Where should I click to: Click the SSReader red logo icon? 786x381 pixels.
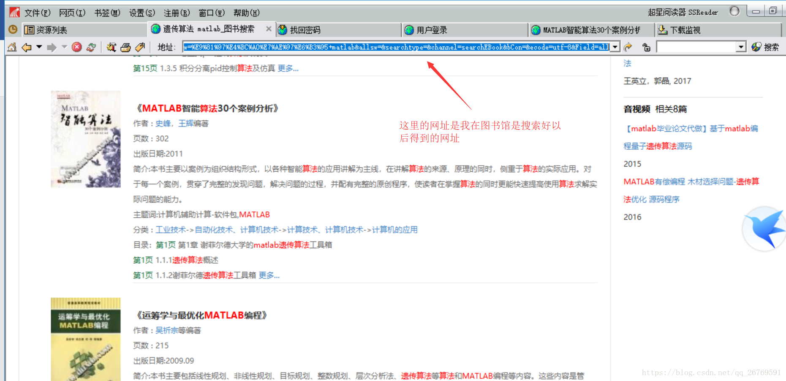(x=14, y=12)
